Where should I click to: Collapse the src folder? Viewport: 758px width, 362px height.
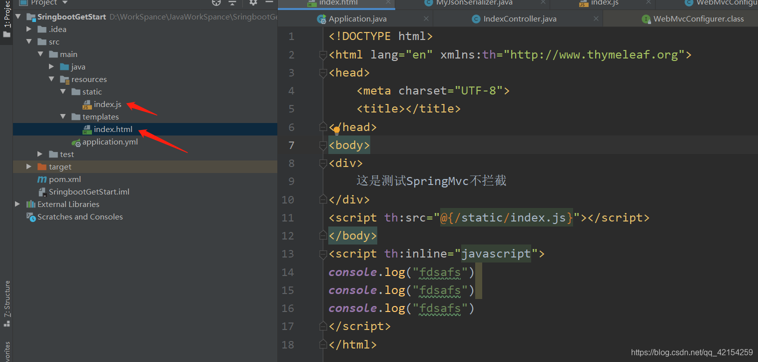point(29,42)
